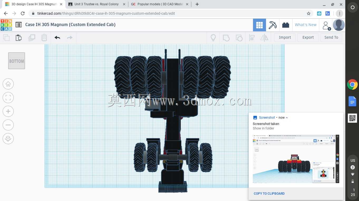Switch to 3D design grid view

tap(259, 25)
